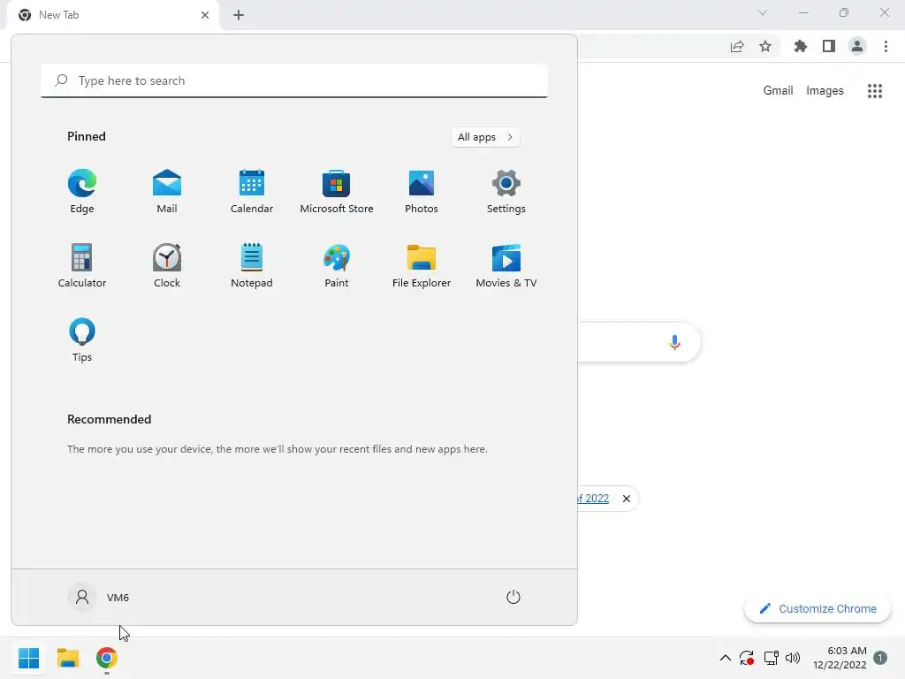Open Movies & TV app

[506, 265]
